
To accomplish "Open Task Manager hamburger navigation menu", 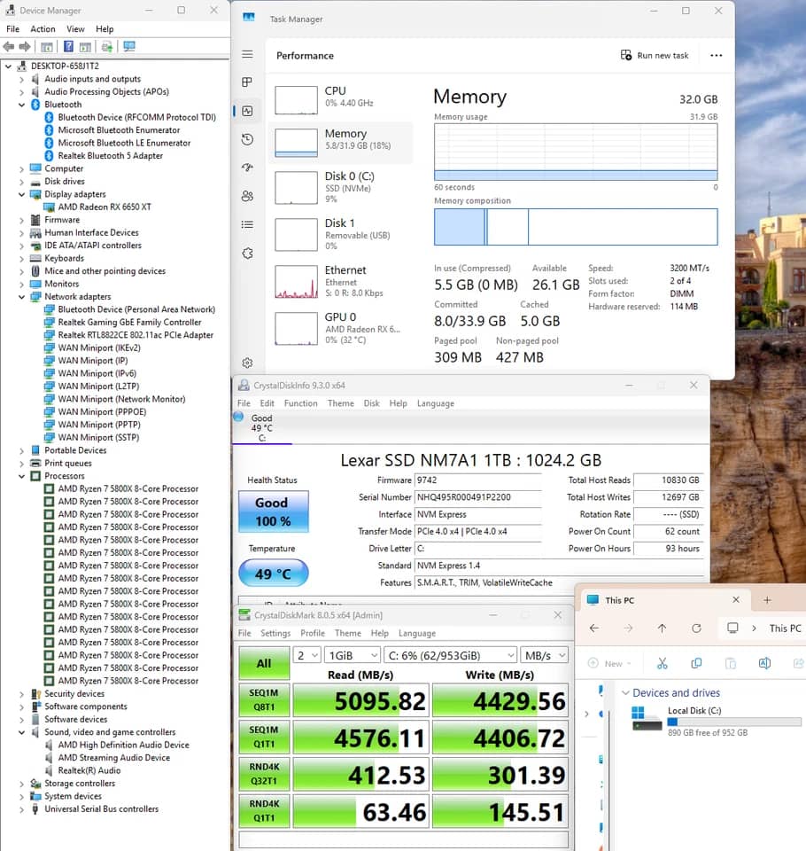I will pyautogui.click(x=247, y=54).
